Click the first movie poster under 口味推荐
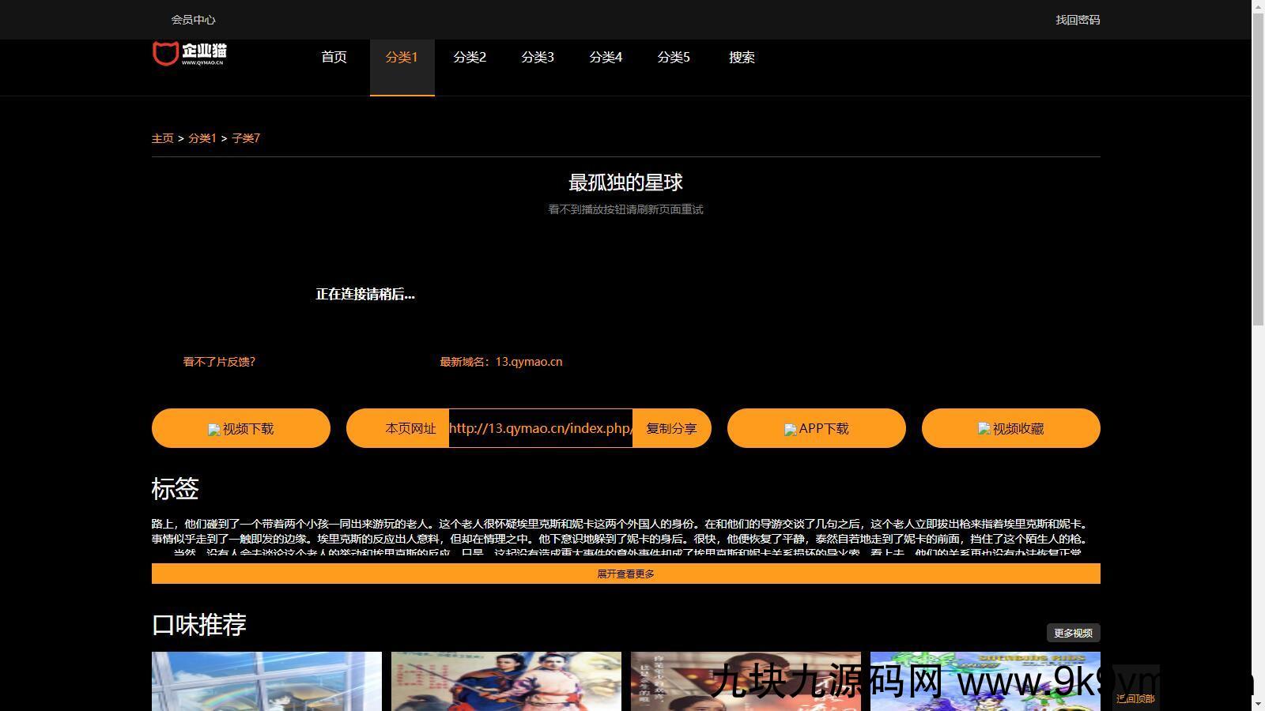The height and width of the screenshot is (711, 1265). tap(266, 682)
